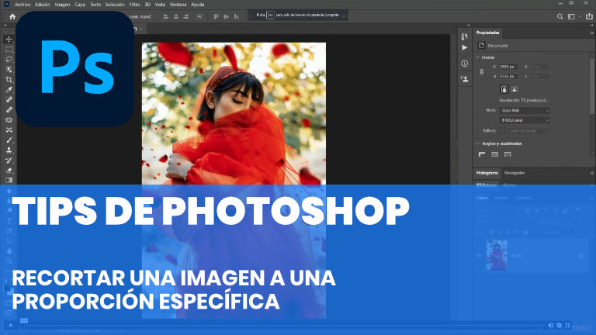Select the Lasso tool

(x=9, y=59)
